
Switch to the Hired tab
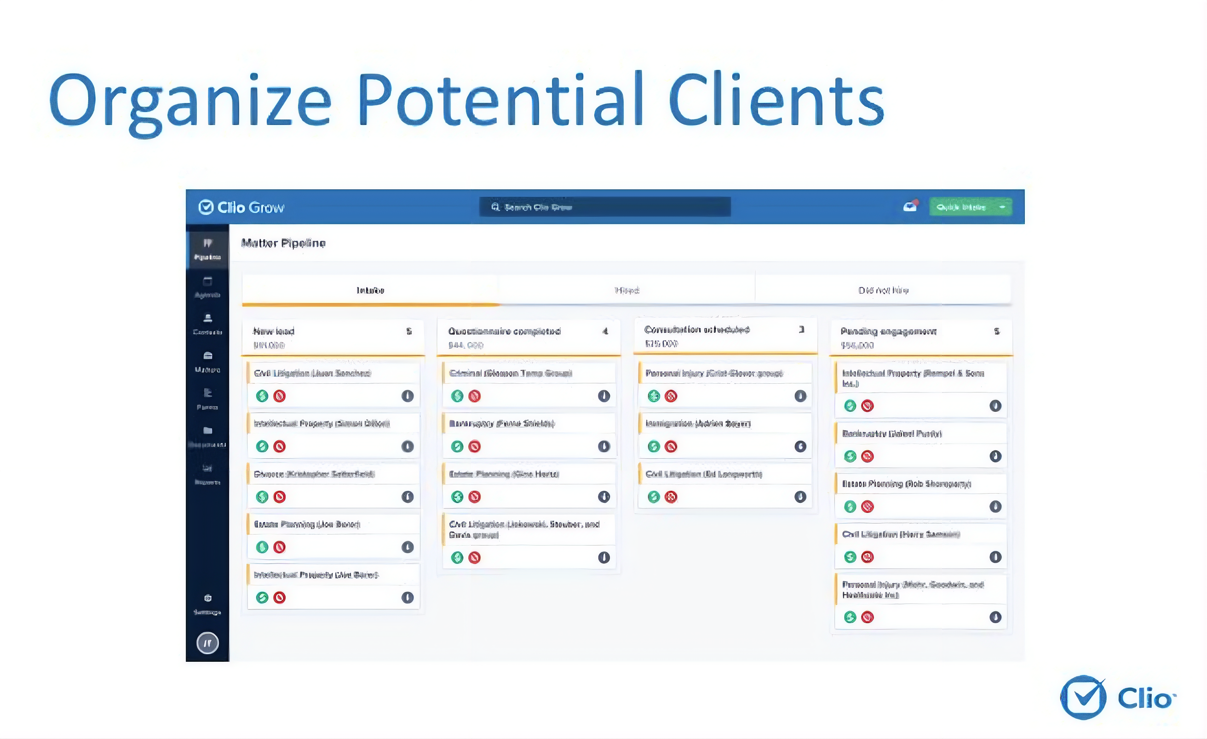coord(627,290)
